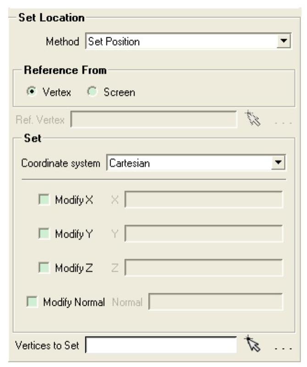The width and height of the screenshot is (307, 367).
Task: Click the Normal value input field
Action: pos(216,302)
